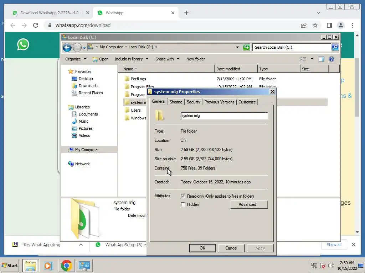This screenshot has width=365, height=273.
Task: Open the Previous Versions tab
Action: (x=219, y=102)
